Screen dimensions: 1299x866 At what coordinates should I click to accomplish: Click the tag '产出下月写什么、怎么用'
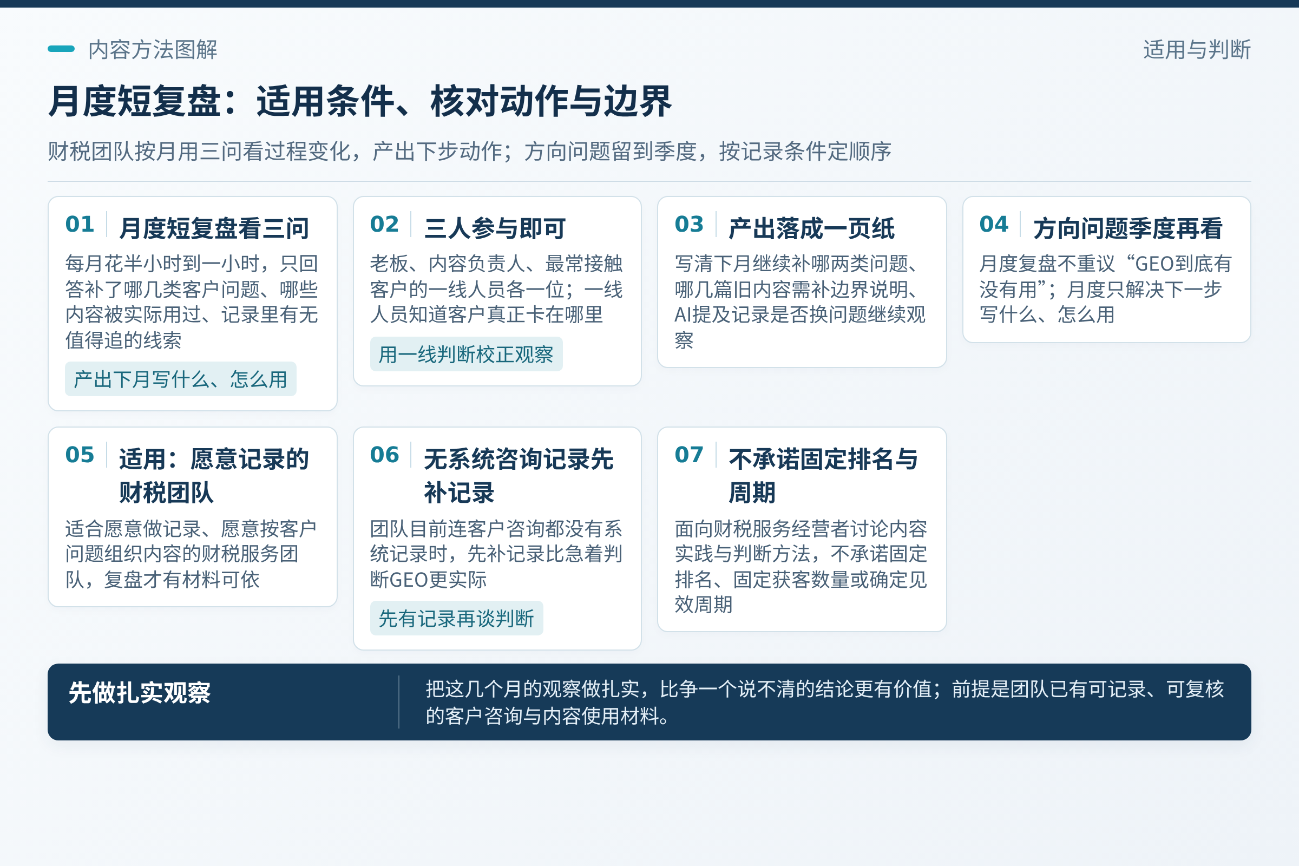click(x=181, y=379)
